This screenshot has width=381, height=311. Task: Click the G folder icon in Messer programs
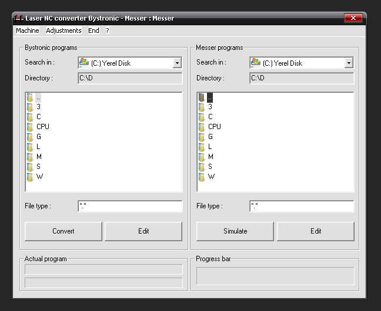[x=202, y=137]
